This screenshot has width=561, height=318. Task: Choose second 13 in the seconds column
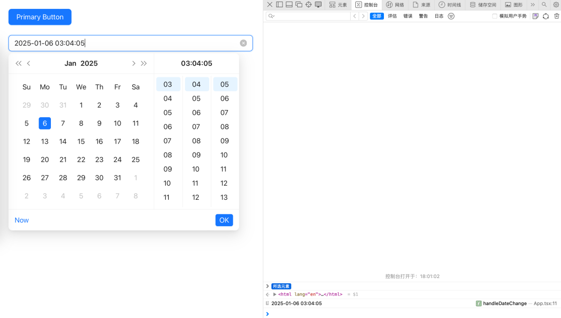[x=224, y=197]
